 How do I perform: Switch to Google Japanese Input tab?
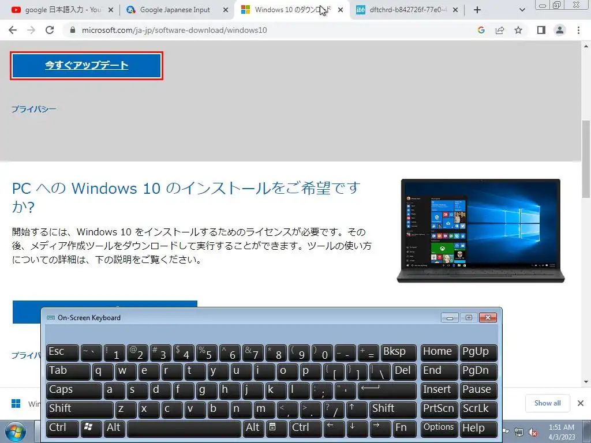(175, 10)
